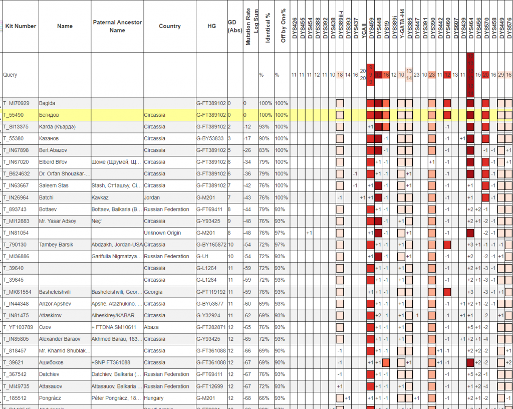Click the Jordan country cell for Batchi
513x409 pixels.
point(153,197)
